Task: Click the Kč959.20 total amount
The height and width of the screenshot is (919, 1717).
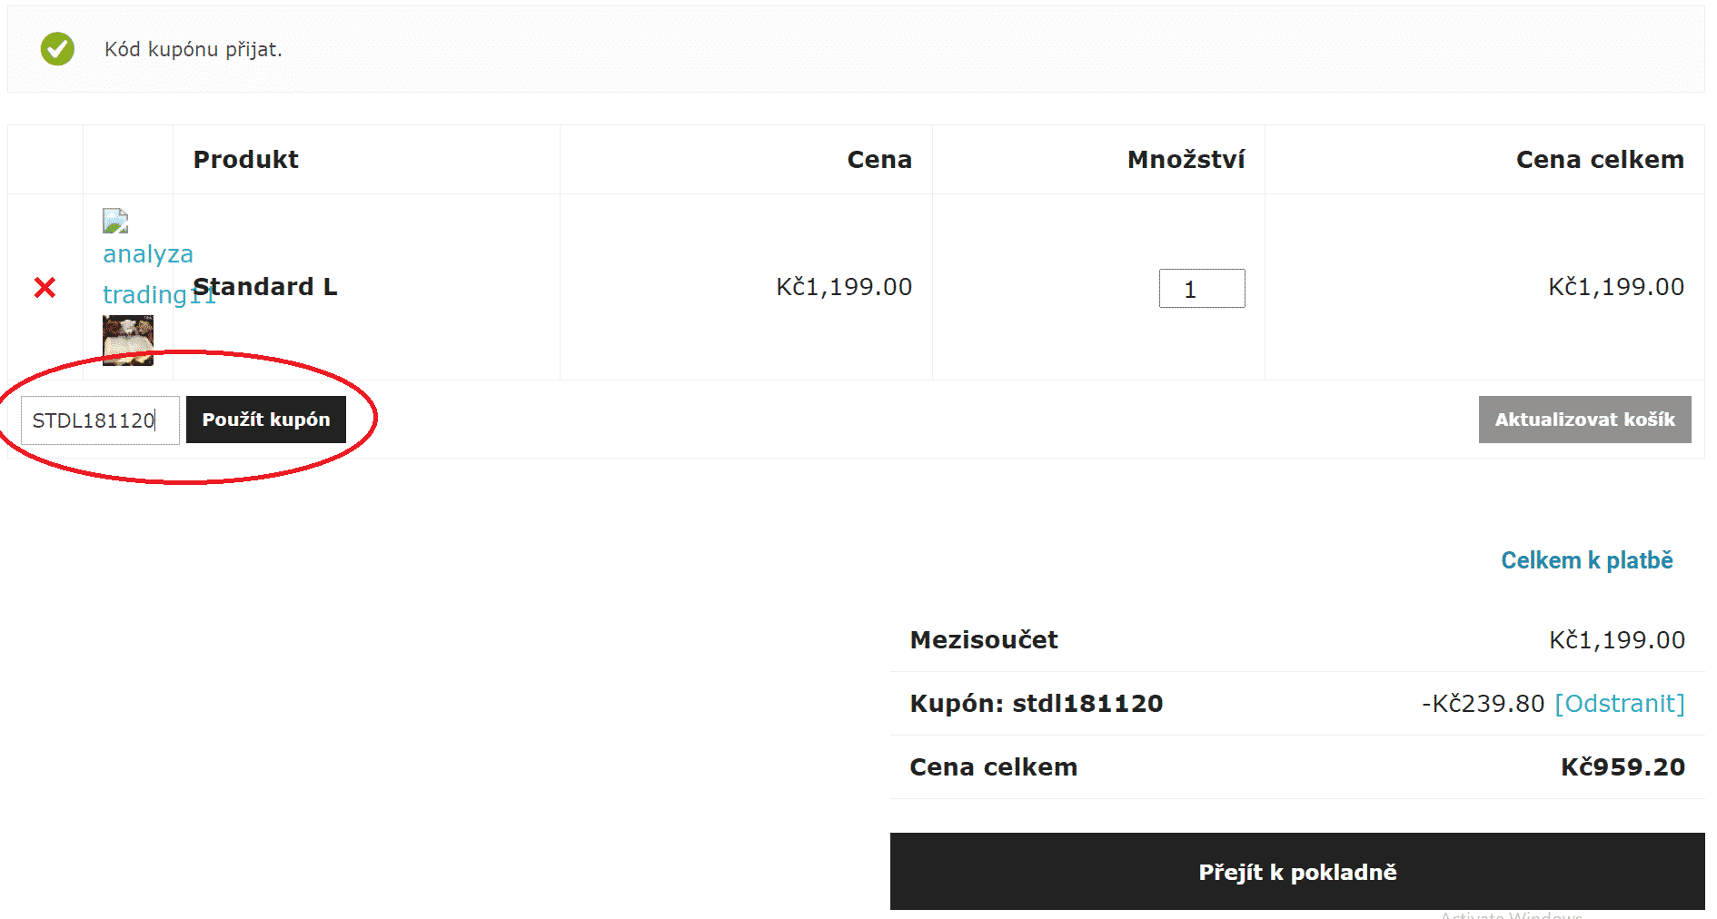Action: click(x=1623, y=767)
